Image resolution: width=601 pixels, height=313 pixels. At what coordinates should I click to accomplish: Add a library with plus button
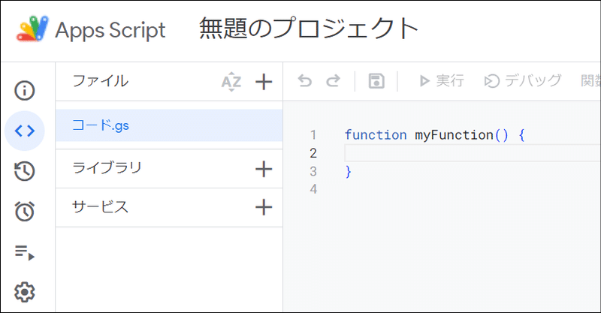pyautogui.click(x=264, y=169)
